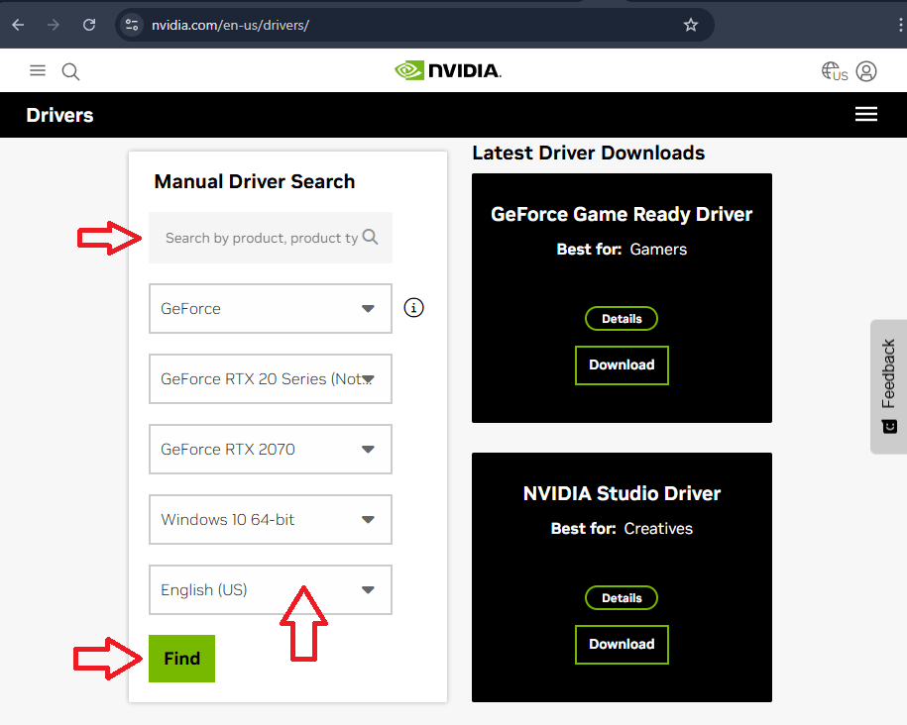Open NVIDIA Studio Driver details
Screen dimensions: 907x725
(x=622, y=597)
